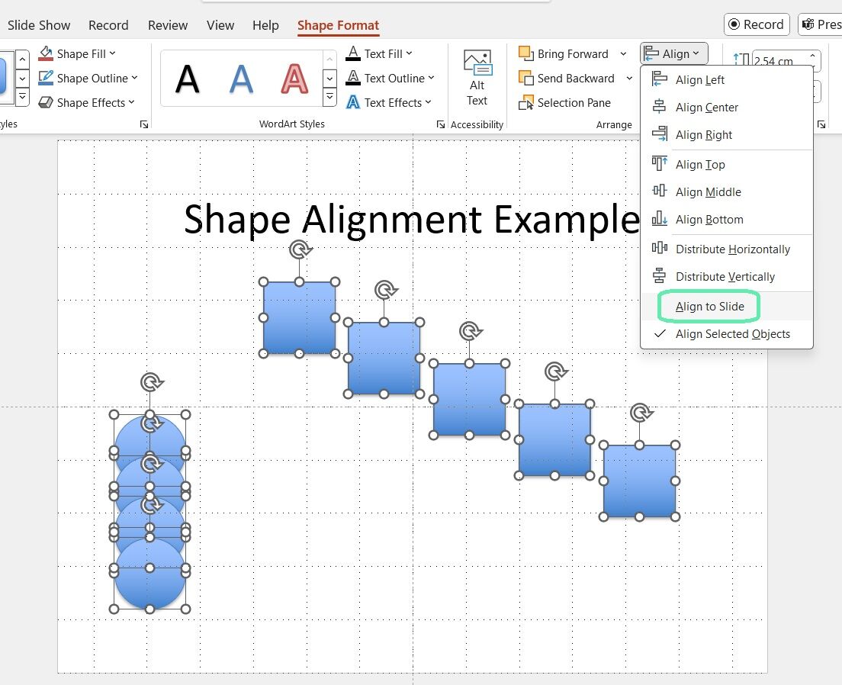Choose Align Right
The width and height of the screenshot is (842, 685).
point(727,134)
